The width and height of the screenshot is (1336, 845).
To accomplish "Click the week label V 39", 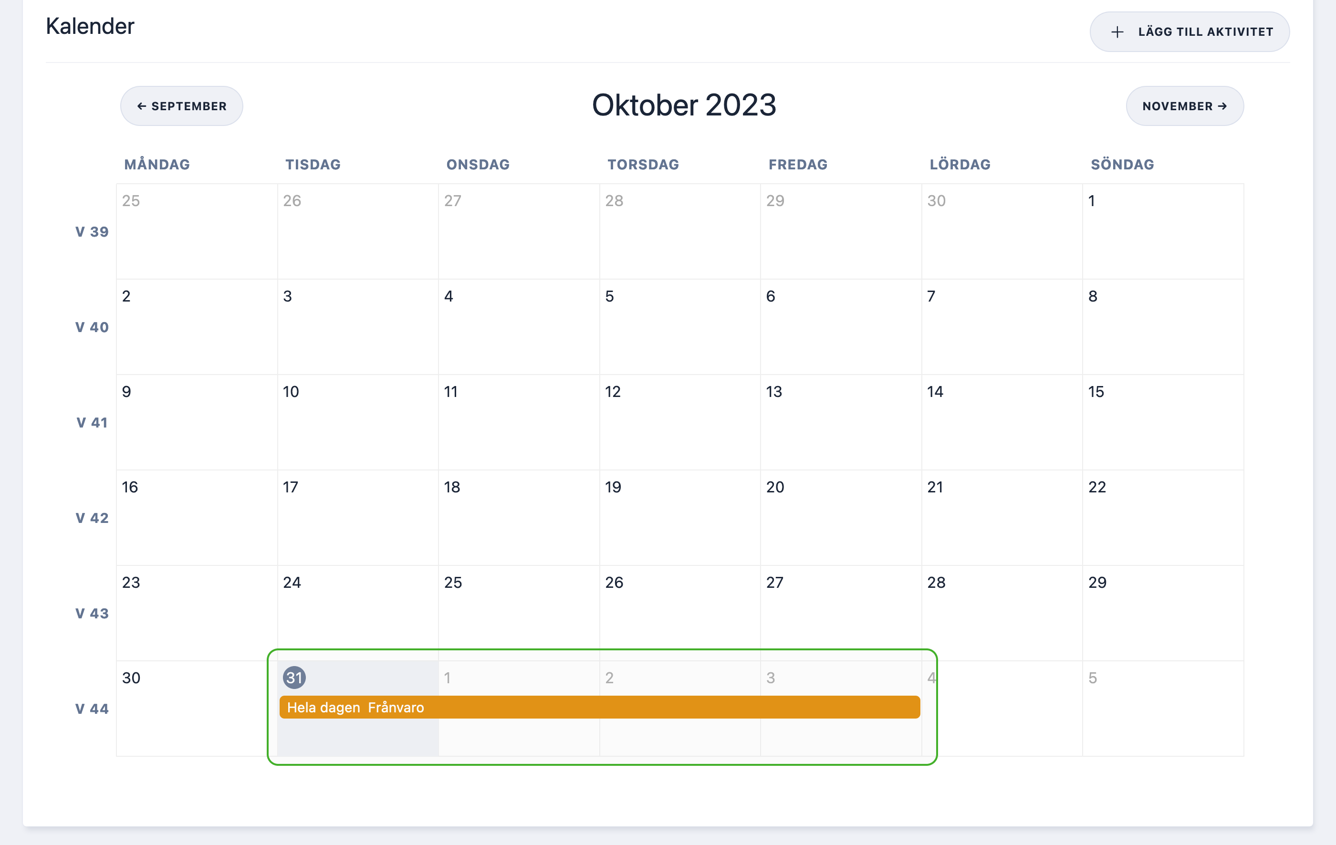I will 92,231.
